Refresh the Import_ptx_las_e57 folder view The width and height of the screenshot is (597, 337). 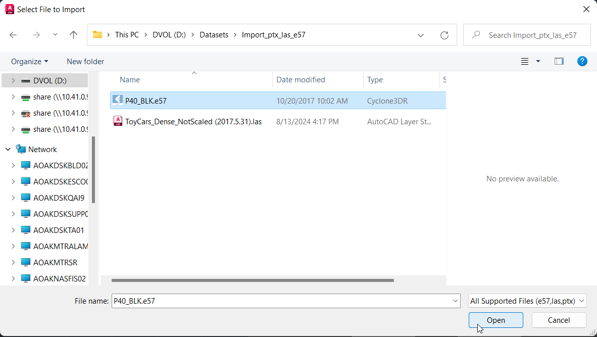pyautogui.click(x=444, y=35)
